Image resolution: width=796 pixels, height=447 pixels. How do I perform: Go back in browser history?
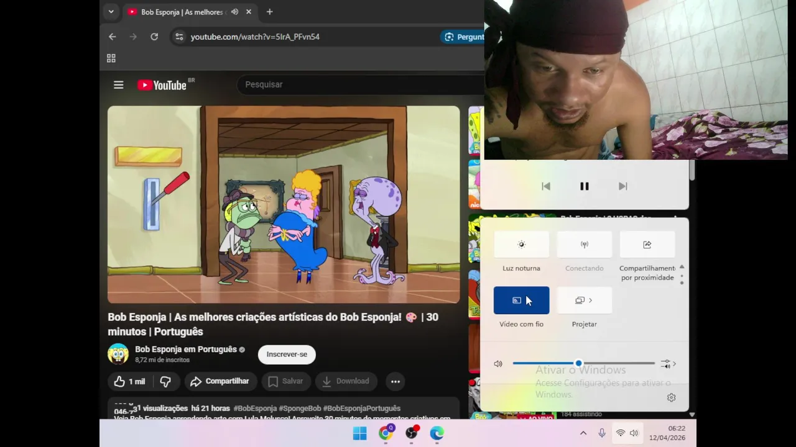pyautogui.click(x=112, y=37)
